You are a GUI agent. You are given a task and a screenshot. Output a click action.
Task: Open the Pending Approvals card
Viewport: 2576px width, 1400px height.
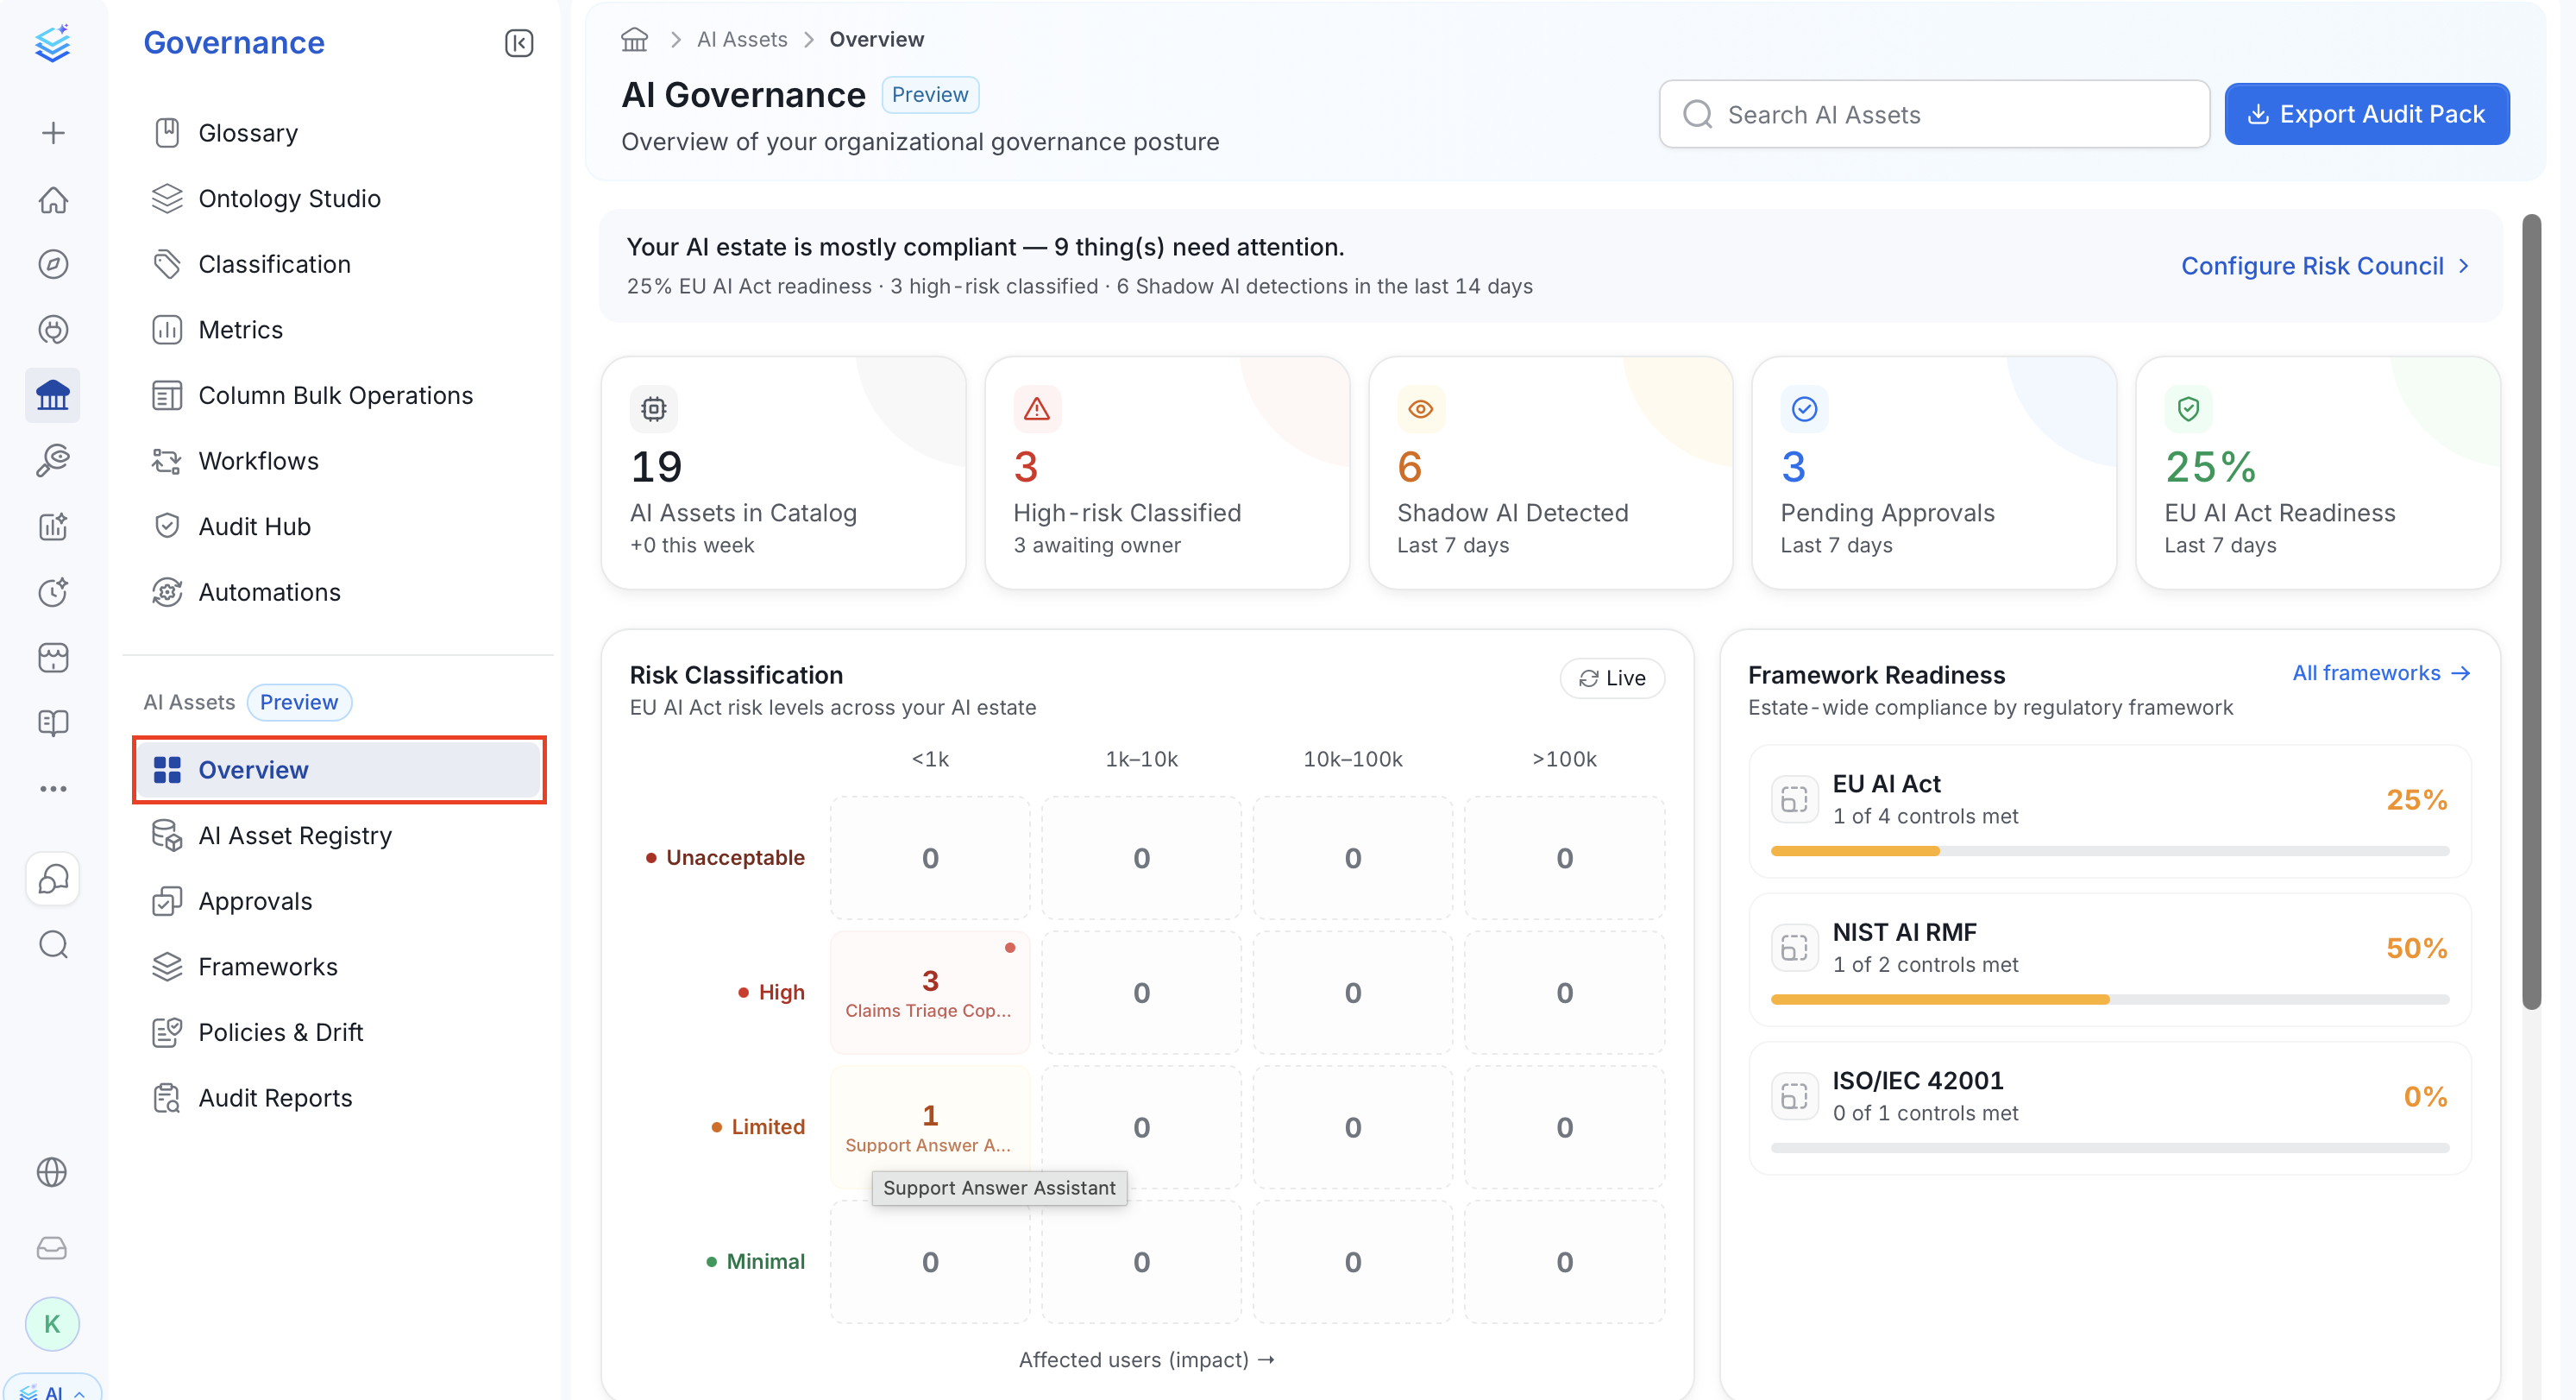[1933, 472]
